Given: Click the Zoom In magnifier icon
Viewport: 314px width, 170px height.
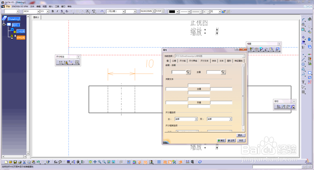Looking at the screenshot, I should pos(100,162).
